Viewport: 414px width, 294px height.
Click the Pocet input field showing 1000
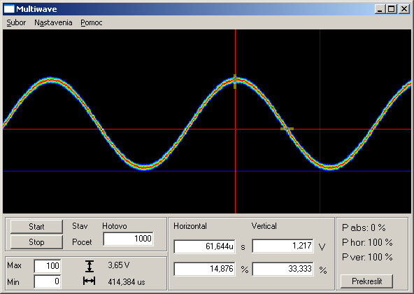128,239
